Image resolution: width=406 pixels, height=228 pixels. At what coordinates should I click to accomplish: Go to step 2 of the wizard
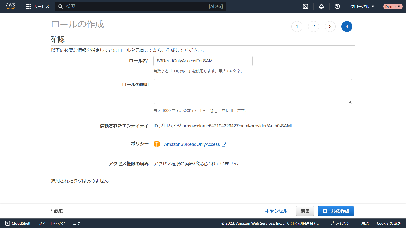tap(314, 27)
